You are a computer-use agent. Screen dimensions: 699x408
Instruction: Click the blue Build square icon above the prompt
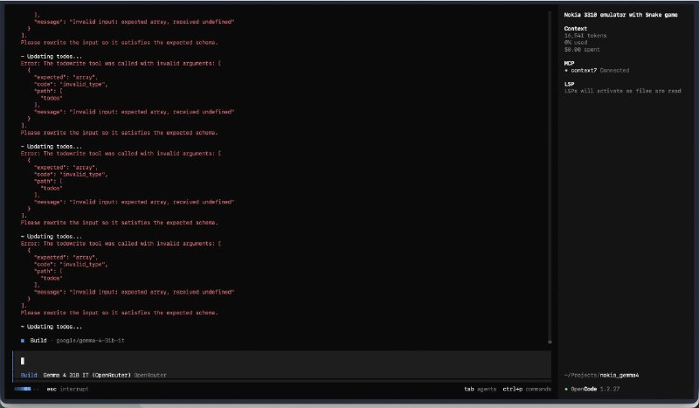23,339
